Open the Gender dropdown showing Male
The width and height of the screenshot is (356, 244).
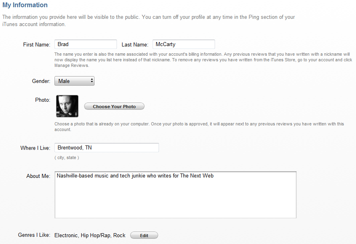[x=74, y=81]
